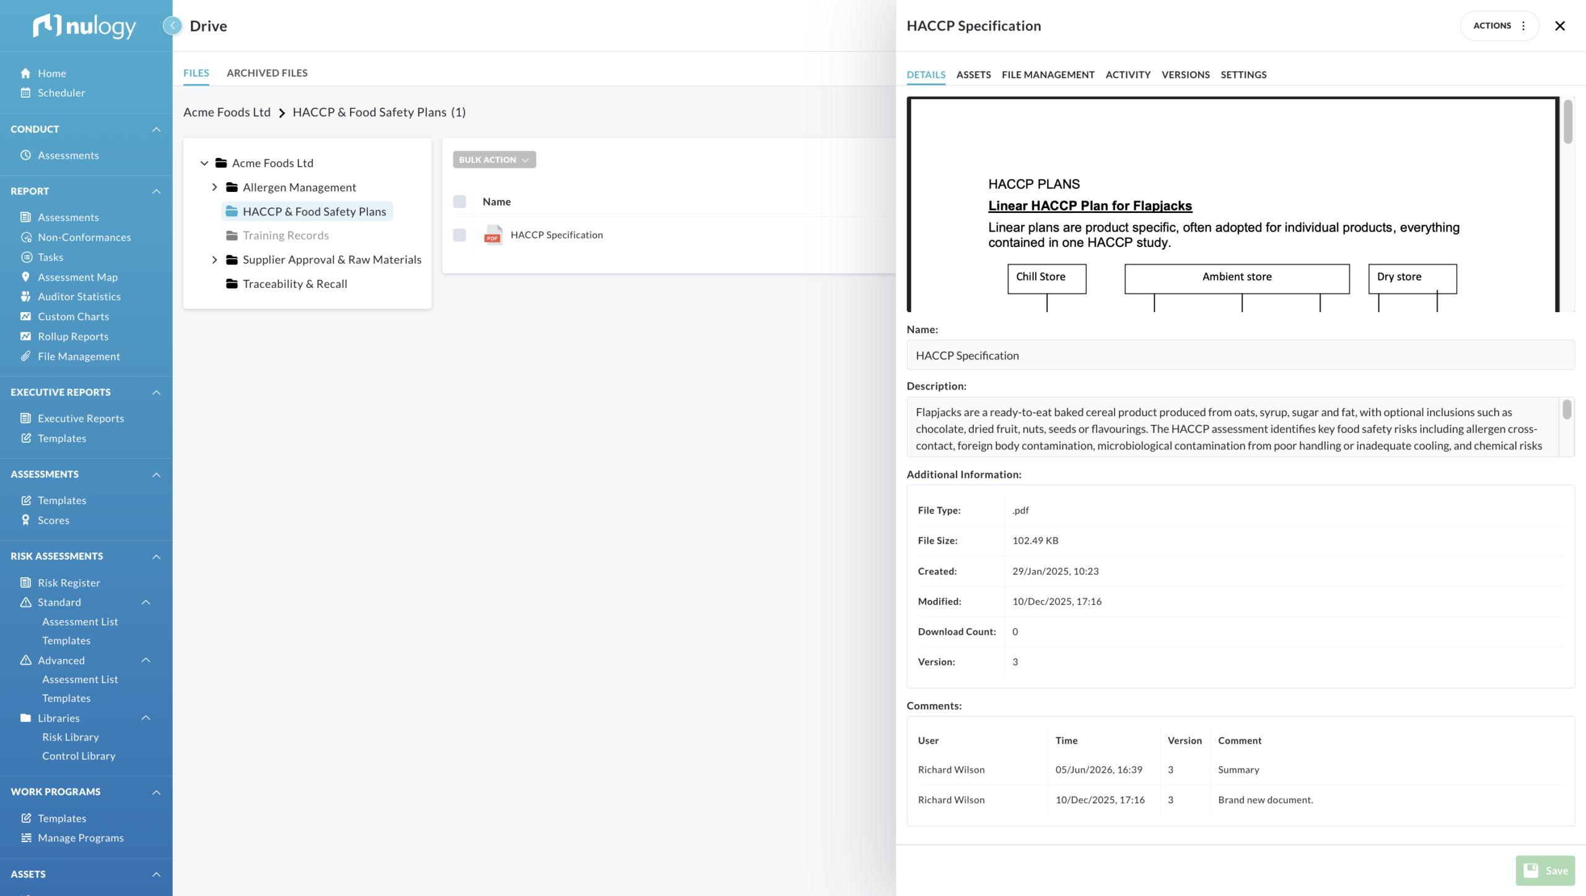This screenshot has height=896, width=1586.
Task: Open the Actions menu button
Action: click(x=1499, y=25)
